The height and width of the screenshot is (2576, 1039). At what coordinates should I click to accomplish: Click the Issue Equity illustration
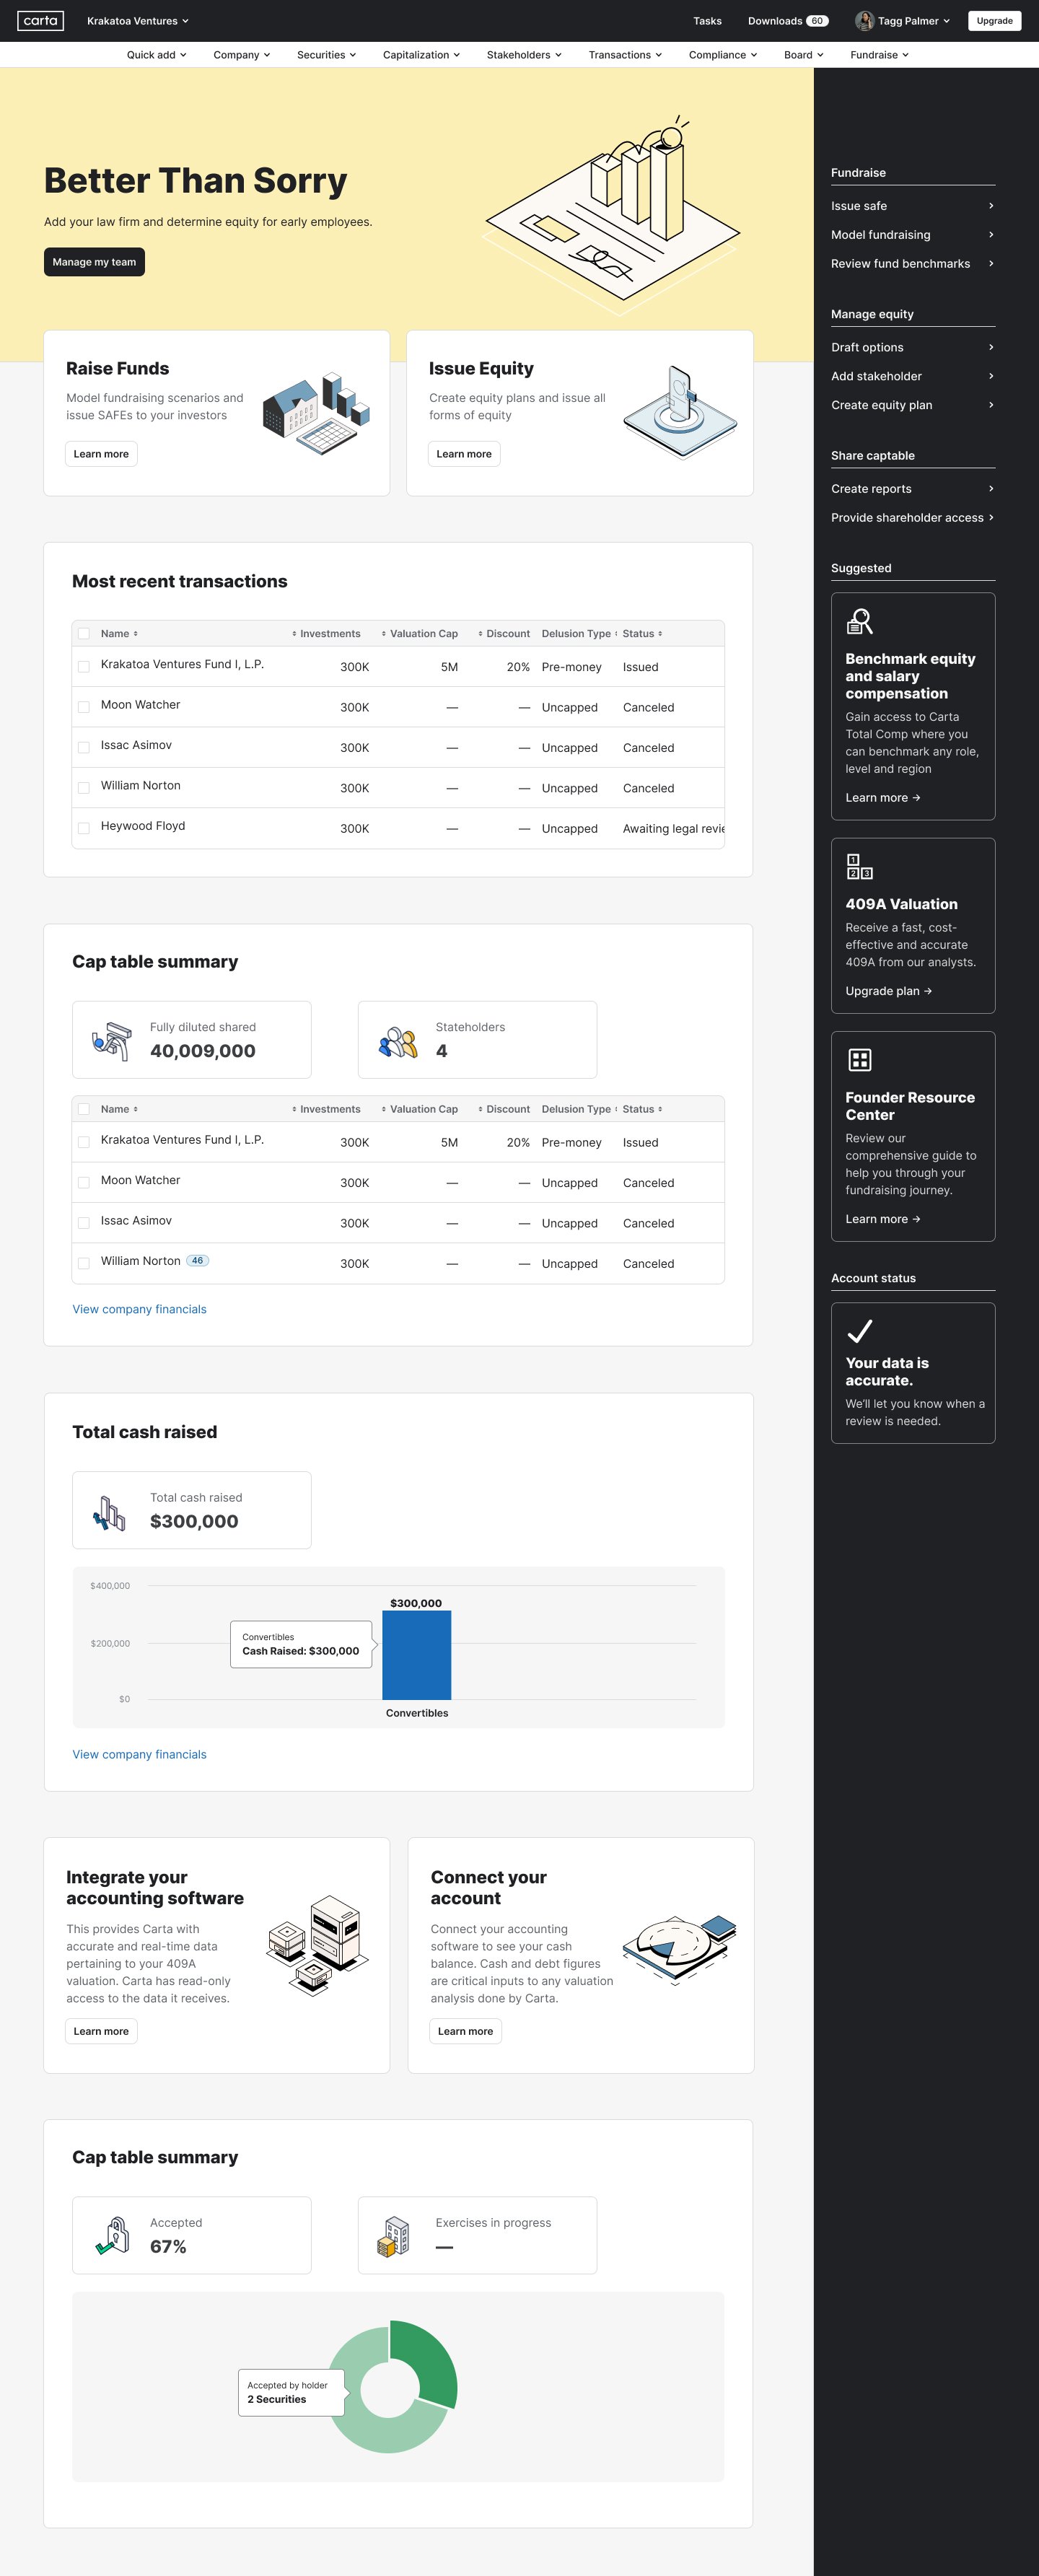[680, 412]
